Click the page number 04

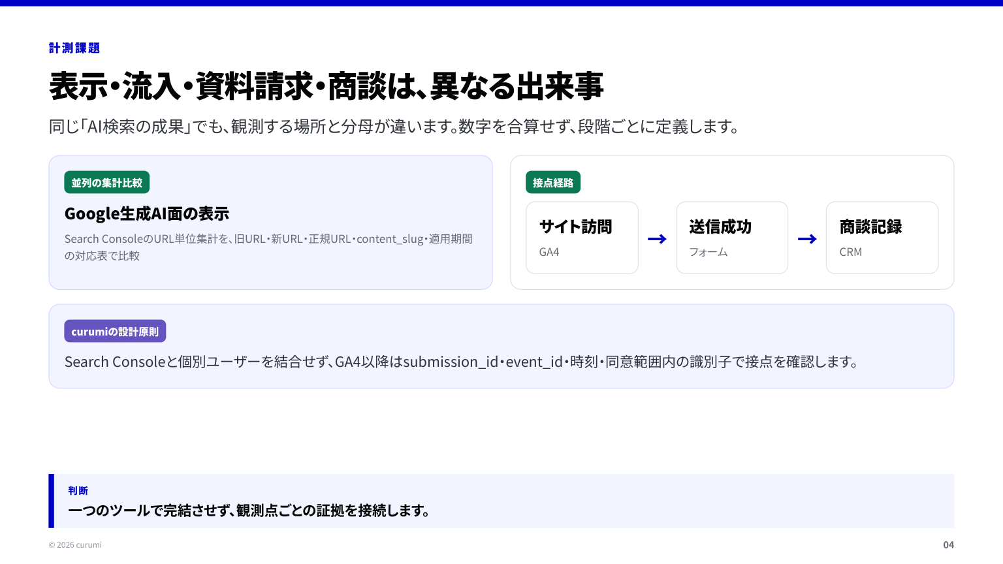coord(949,545)
